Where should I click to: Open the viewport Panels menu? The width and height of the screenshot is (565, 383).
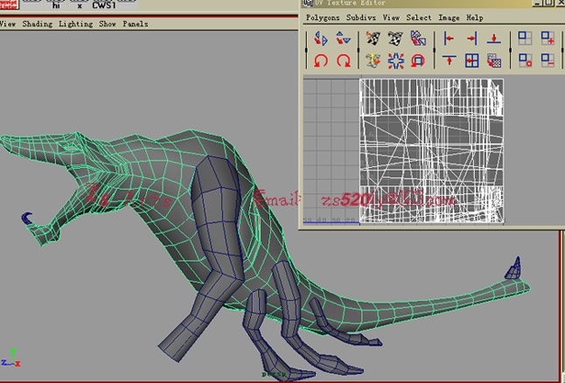click(136, 24)
